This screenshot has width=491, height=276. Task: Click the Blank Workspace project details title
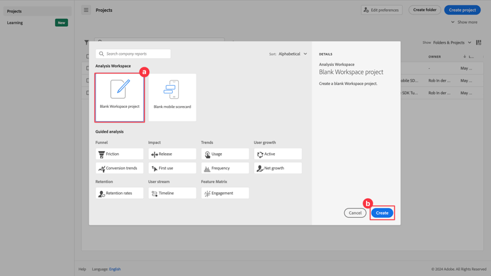351,72
